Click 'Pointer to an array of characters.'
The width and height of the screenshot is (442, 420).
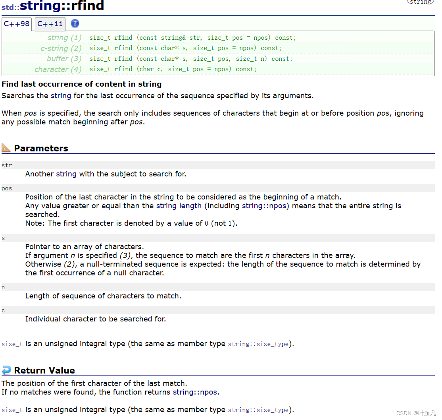(85, 247)
